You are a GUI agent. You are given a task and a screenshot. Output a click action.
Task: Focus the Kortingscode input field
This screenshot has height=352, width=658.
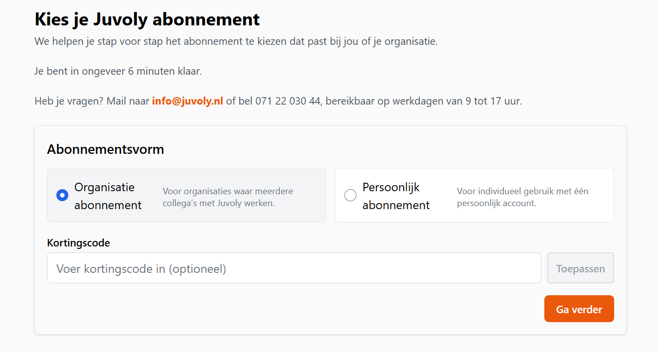click(294, 268)
